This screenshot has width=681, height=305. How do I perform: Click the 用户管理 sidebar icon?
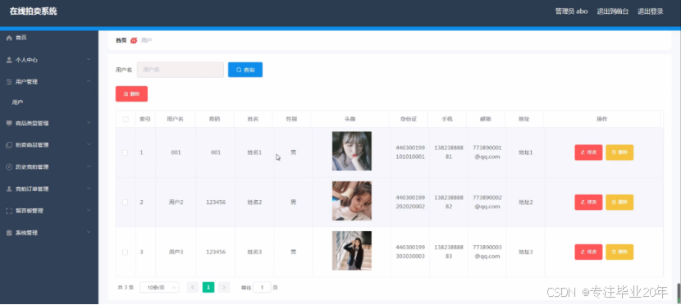pos(9,81)
